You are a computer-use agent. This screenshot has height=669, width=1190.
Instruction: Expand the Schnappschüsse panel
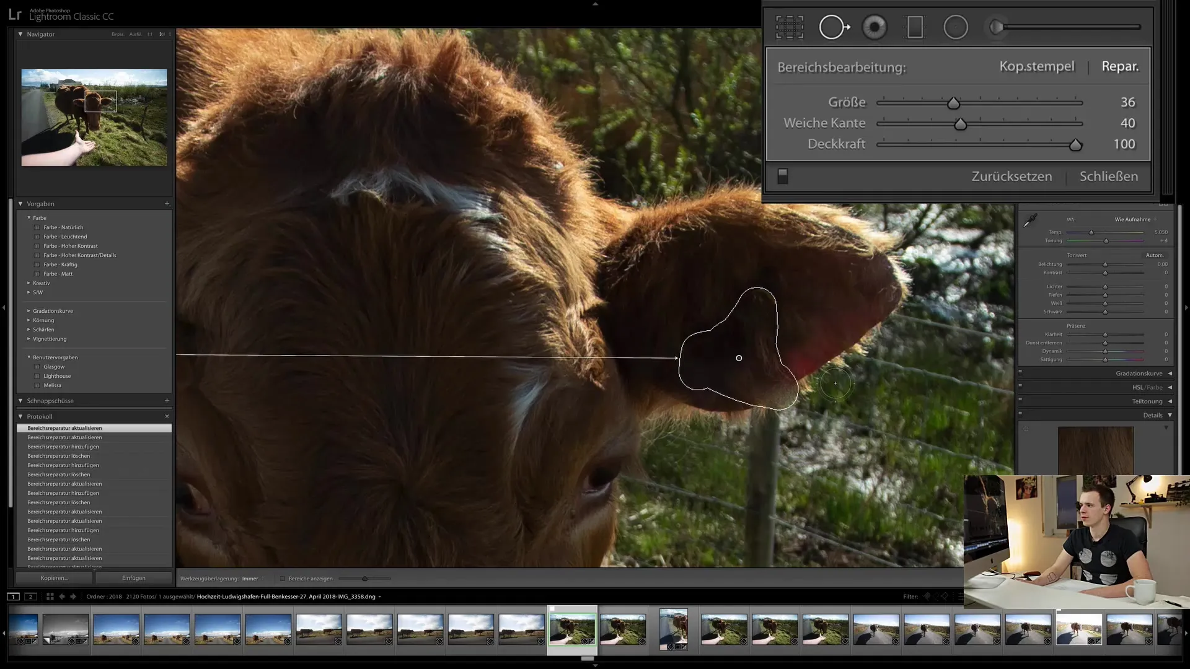20,401
